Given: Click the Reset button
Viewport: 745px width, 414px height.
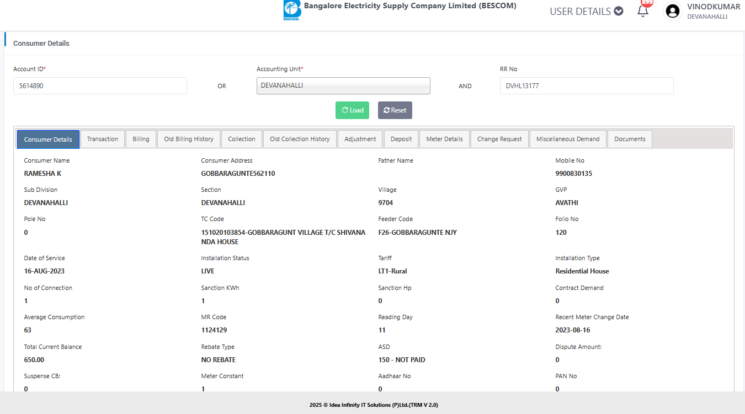Looking at the screenshot, I should 395,110.
